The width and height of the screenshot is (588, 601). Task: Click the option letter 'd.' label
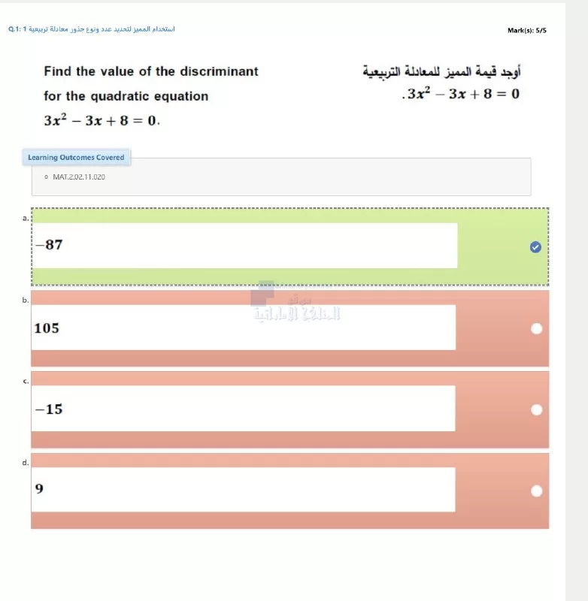(26, 462)
